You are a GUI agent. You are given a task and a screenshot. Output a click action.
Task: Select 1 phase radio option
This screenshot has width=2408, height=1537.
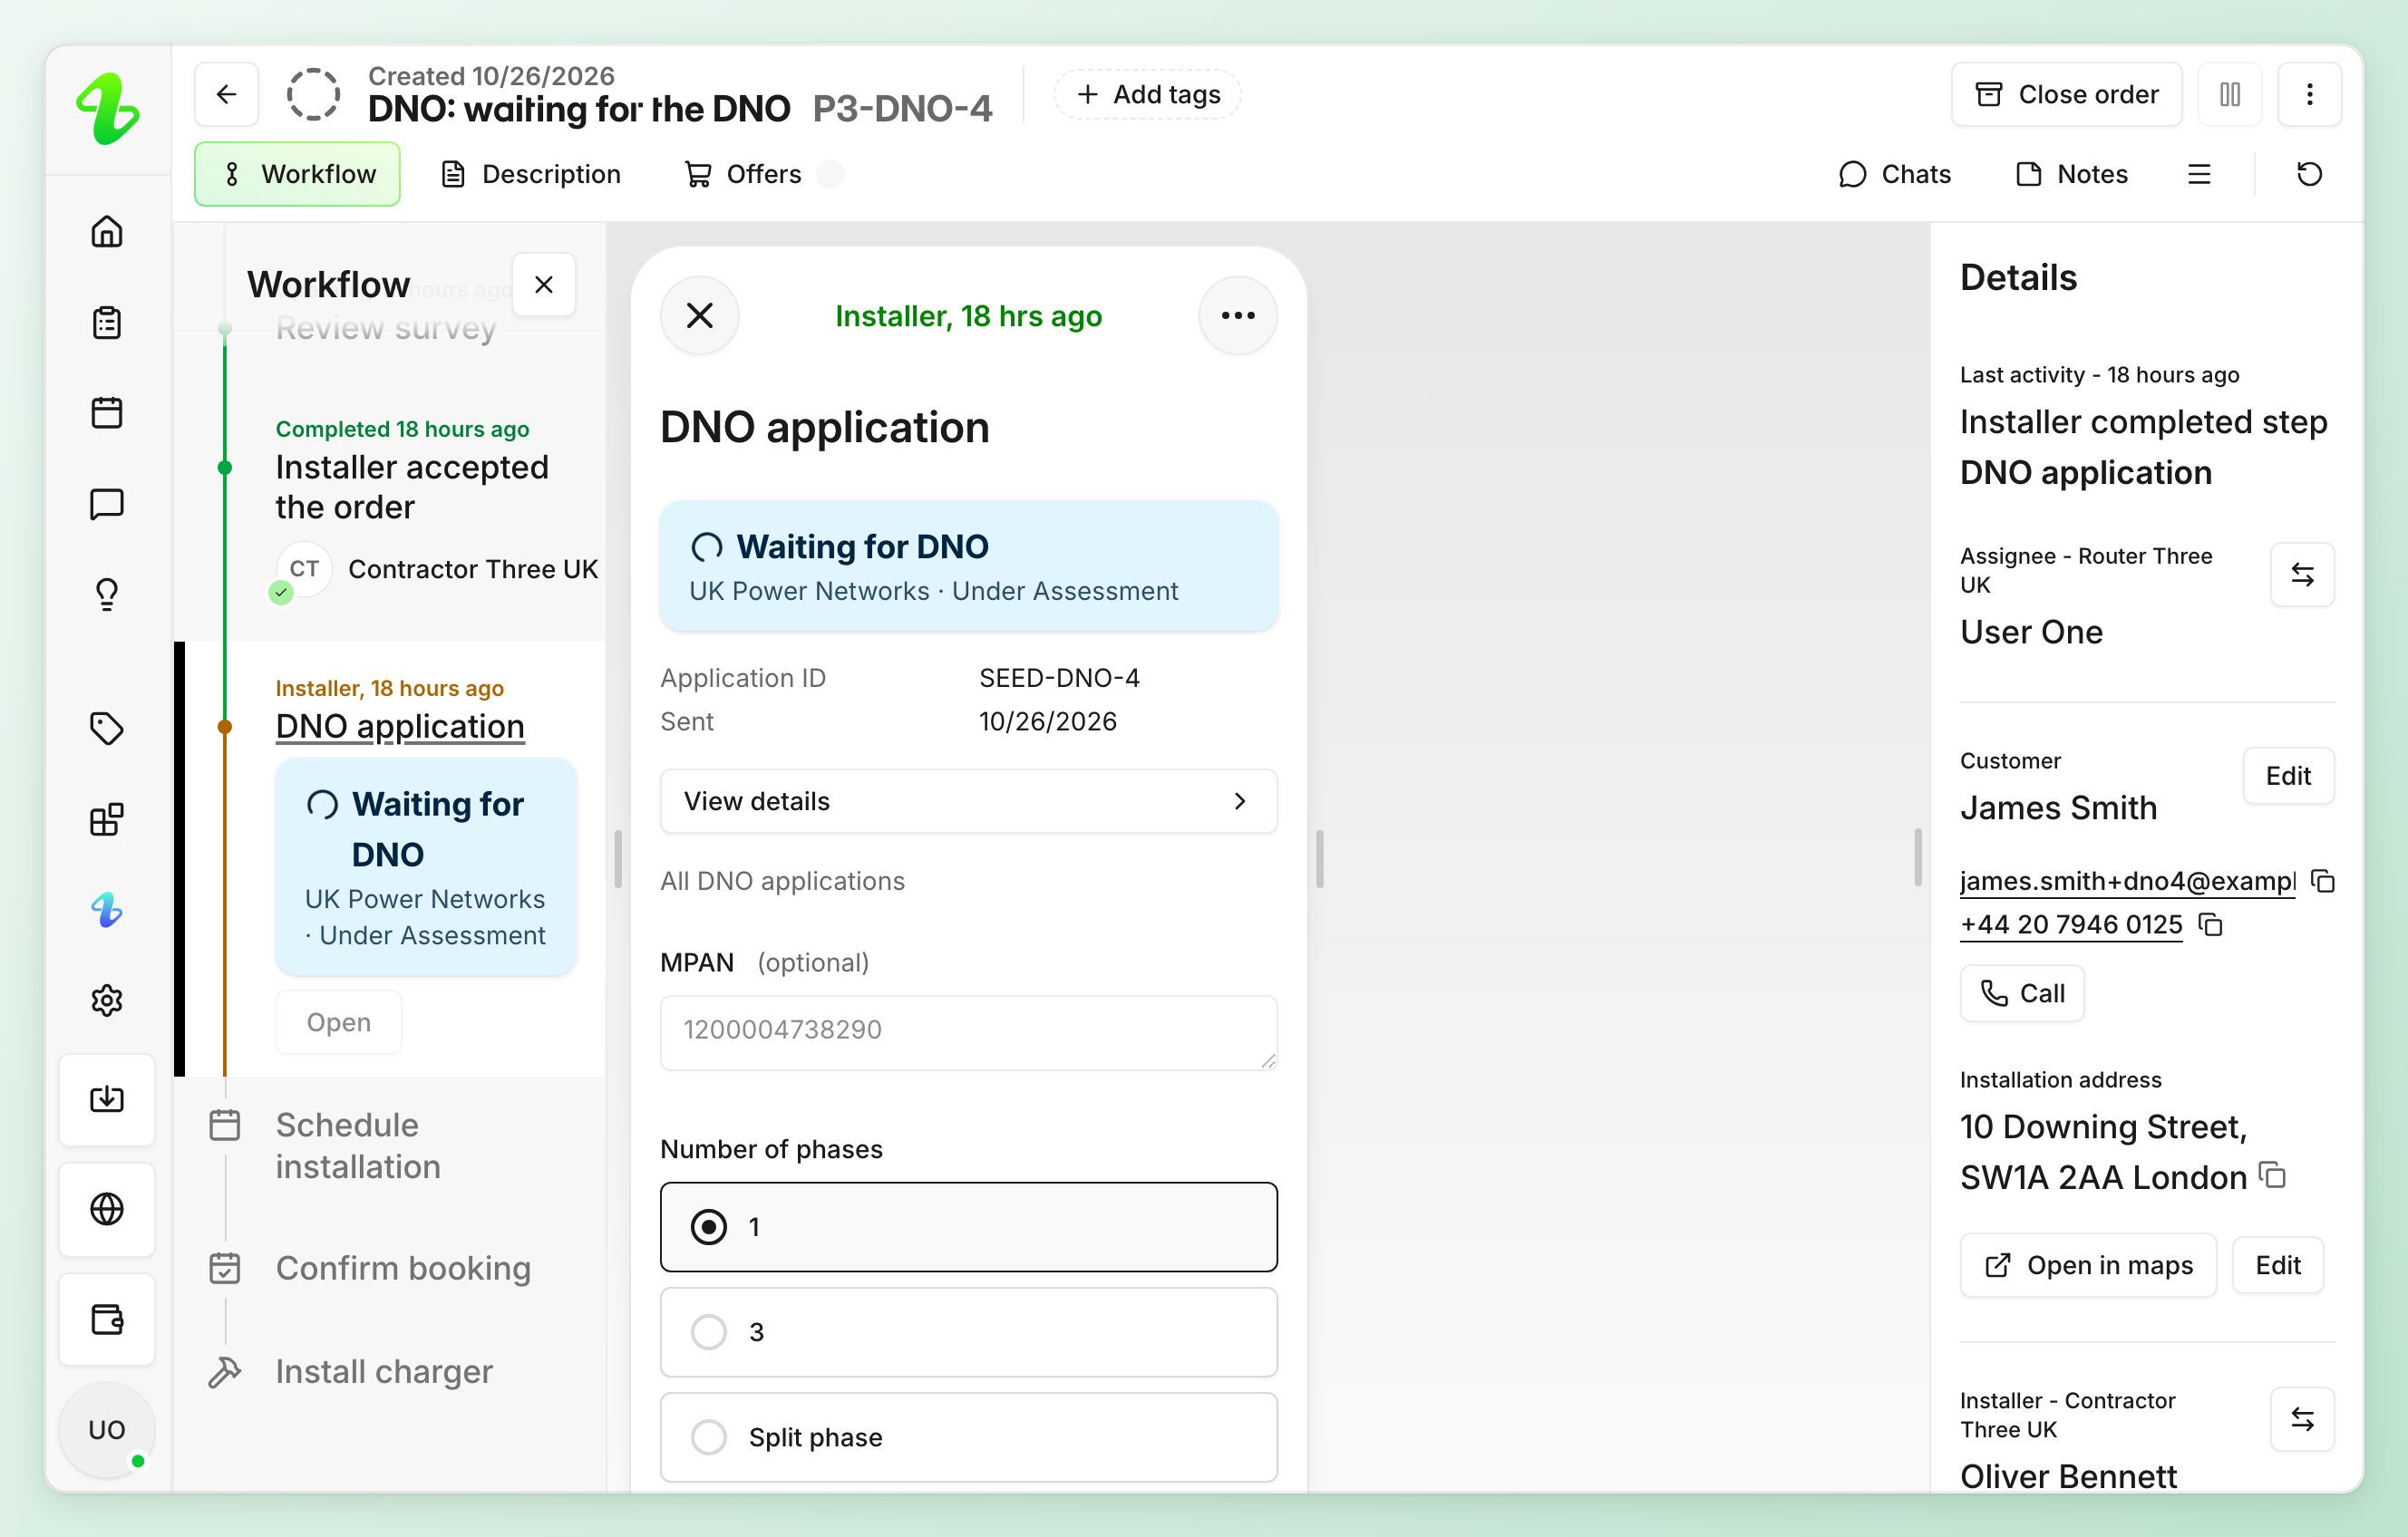tap(968, 1227)
